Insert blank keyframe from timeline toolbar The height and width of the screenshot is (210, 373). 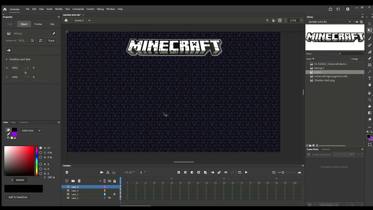point(185,172)
